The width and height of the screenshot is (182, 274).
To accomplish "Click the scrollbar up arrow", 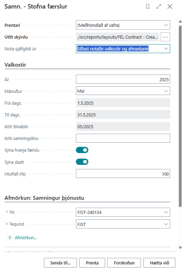I will (180, 21).
